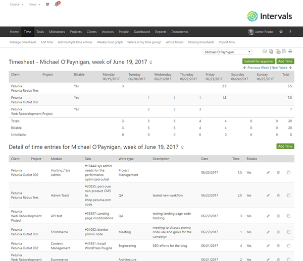Go to Previous Week
The width and height of the screenshot is (303, 261).
click(258, 68)
